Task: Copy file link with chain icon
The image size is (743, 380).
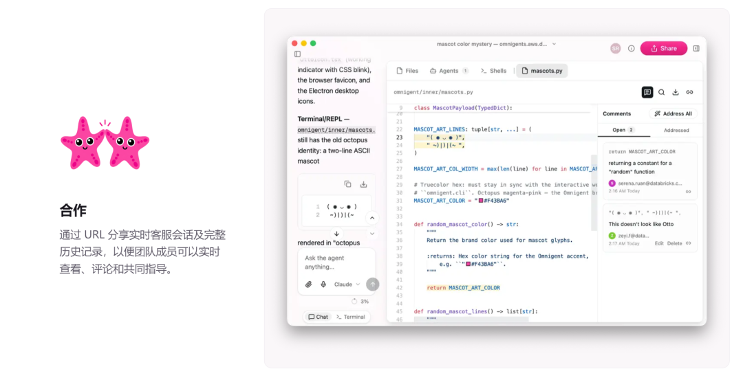Action: pyautogui.click(x=689, y=92)
